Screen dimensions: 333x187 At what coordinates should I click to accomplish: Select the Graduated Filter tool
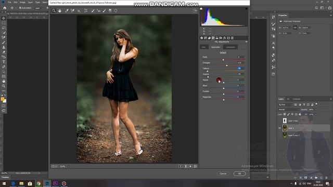pos(110,10)
